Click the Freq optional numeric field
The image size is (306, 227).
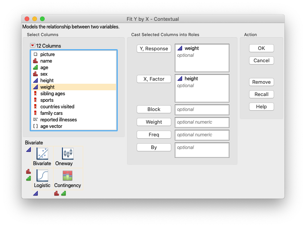(x=202, y=135)
